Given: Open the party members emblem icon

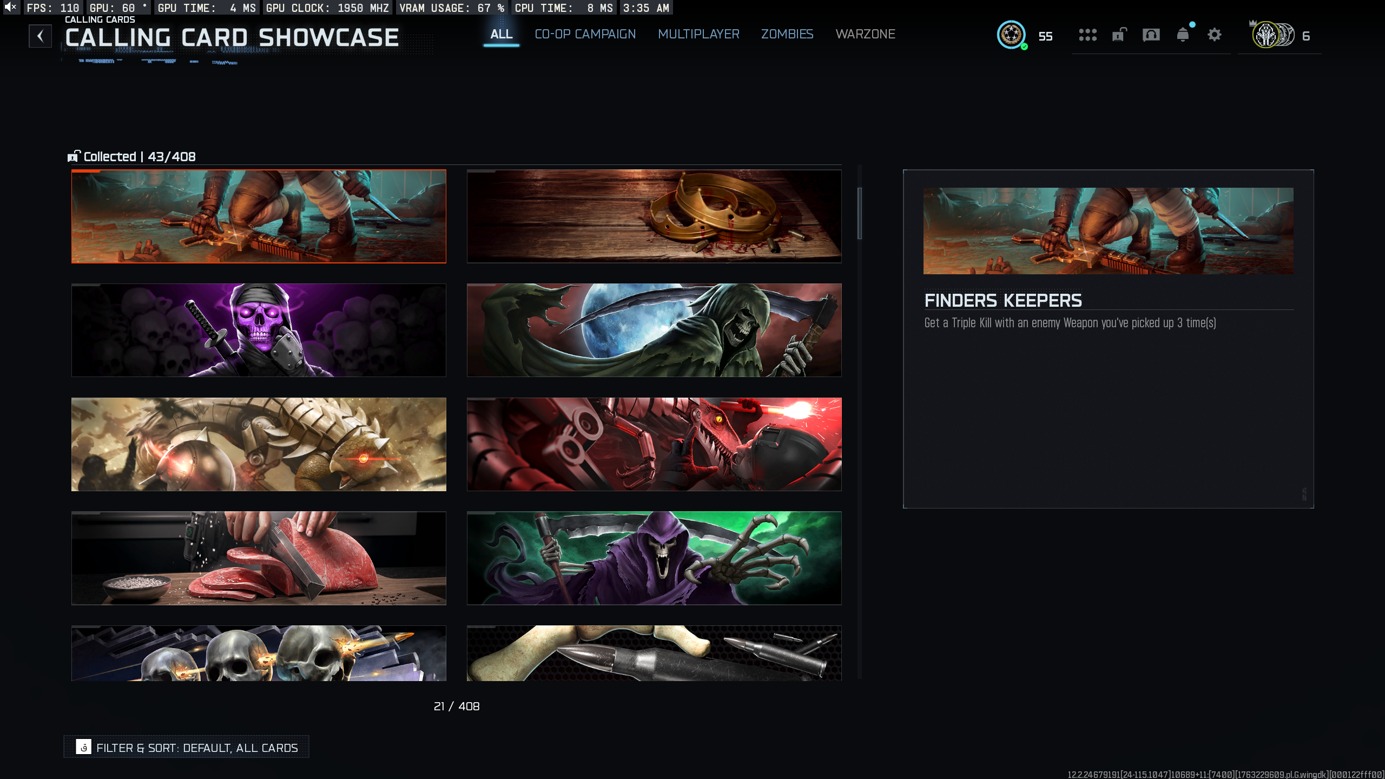Looking at the screenshot, I should 1272,35.
